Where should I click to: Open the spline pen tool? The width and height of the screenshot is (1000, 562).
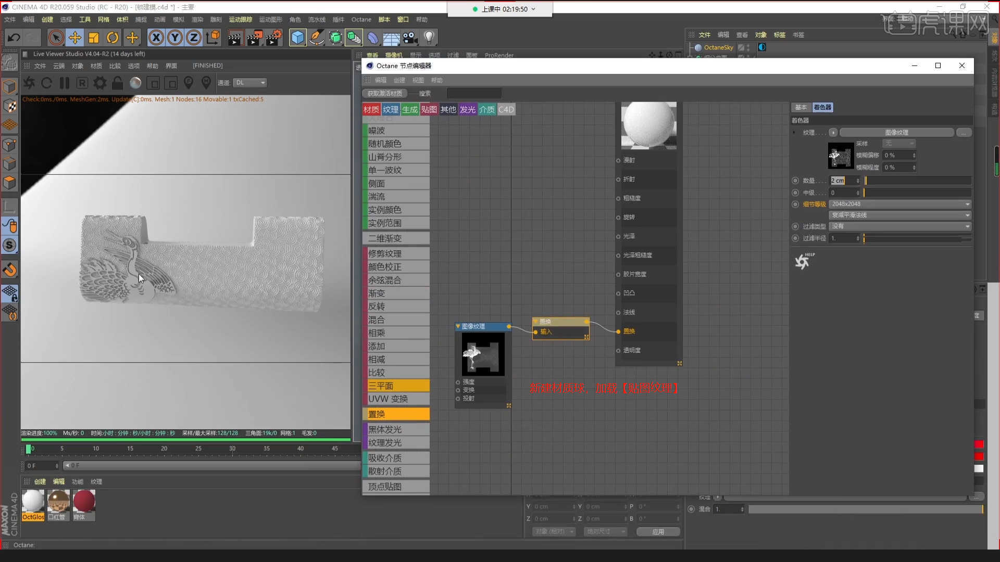click(316, 37)
